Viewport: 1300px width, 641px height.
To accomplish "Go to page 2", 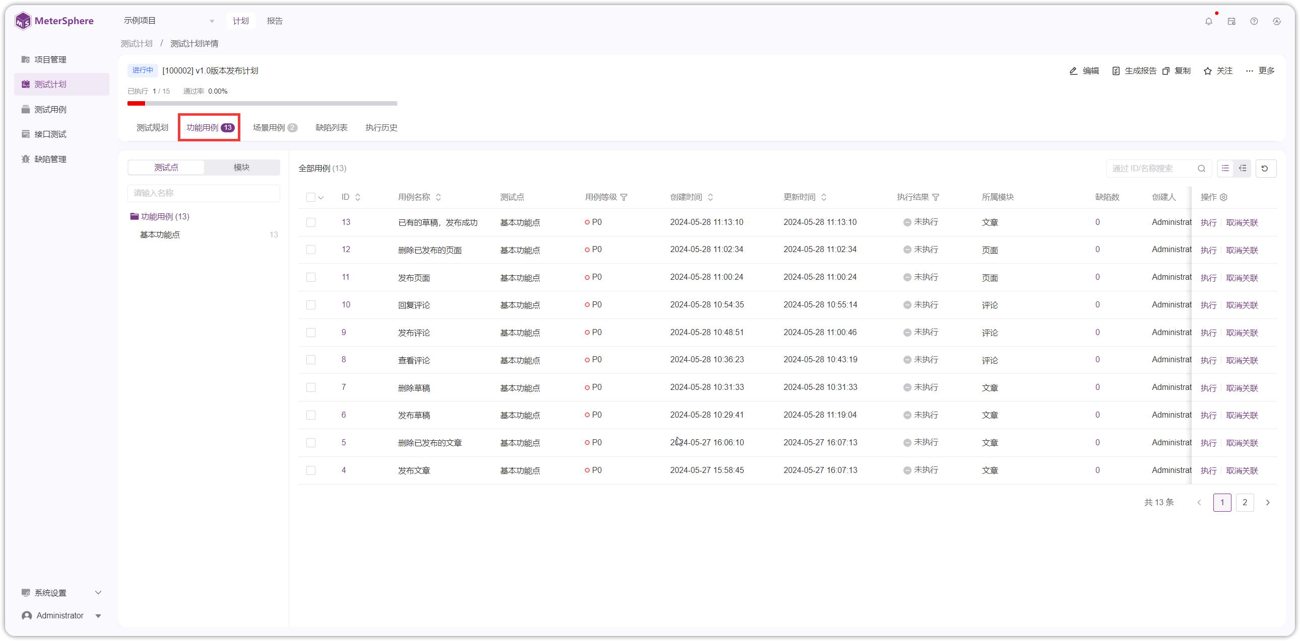I will pyautogui.click(x=1245, y=503).
